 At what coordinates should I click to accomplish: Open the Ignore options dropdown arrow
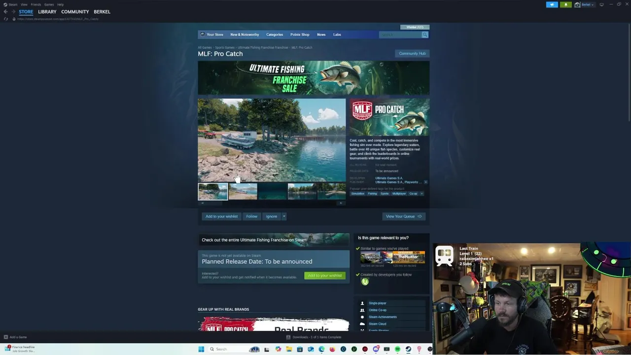pyautogui.click(x=284, y=216)
